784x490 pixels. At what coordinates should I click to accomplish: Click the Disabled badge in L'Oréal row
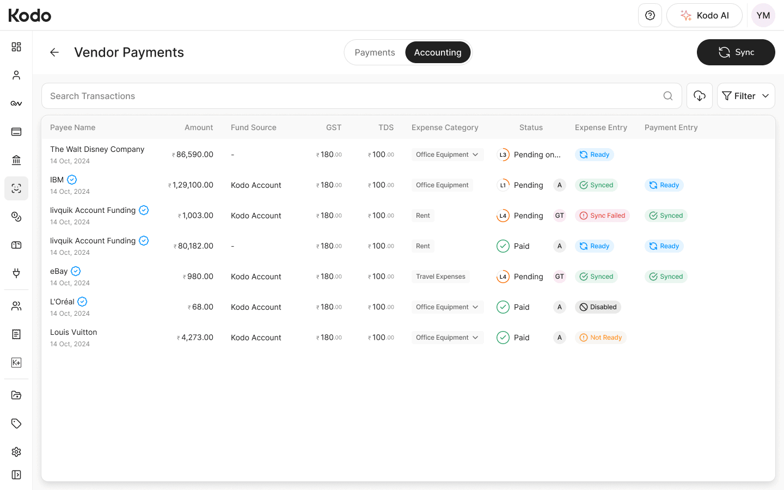coord(598,307)
